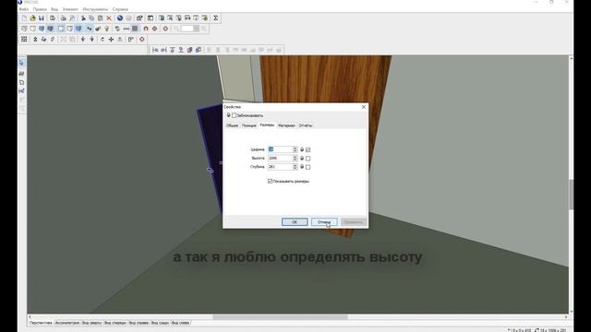Screen dimensions: 591x332
Task: Click the Глубина field spinner arrows
Action: [x=295, y=167]
